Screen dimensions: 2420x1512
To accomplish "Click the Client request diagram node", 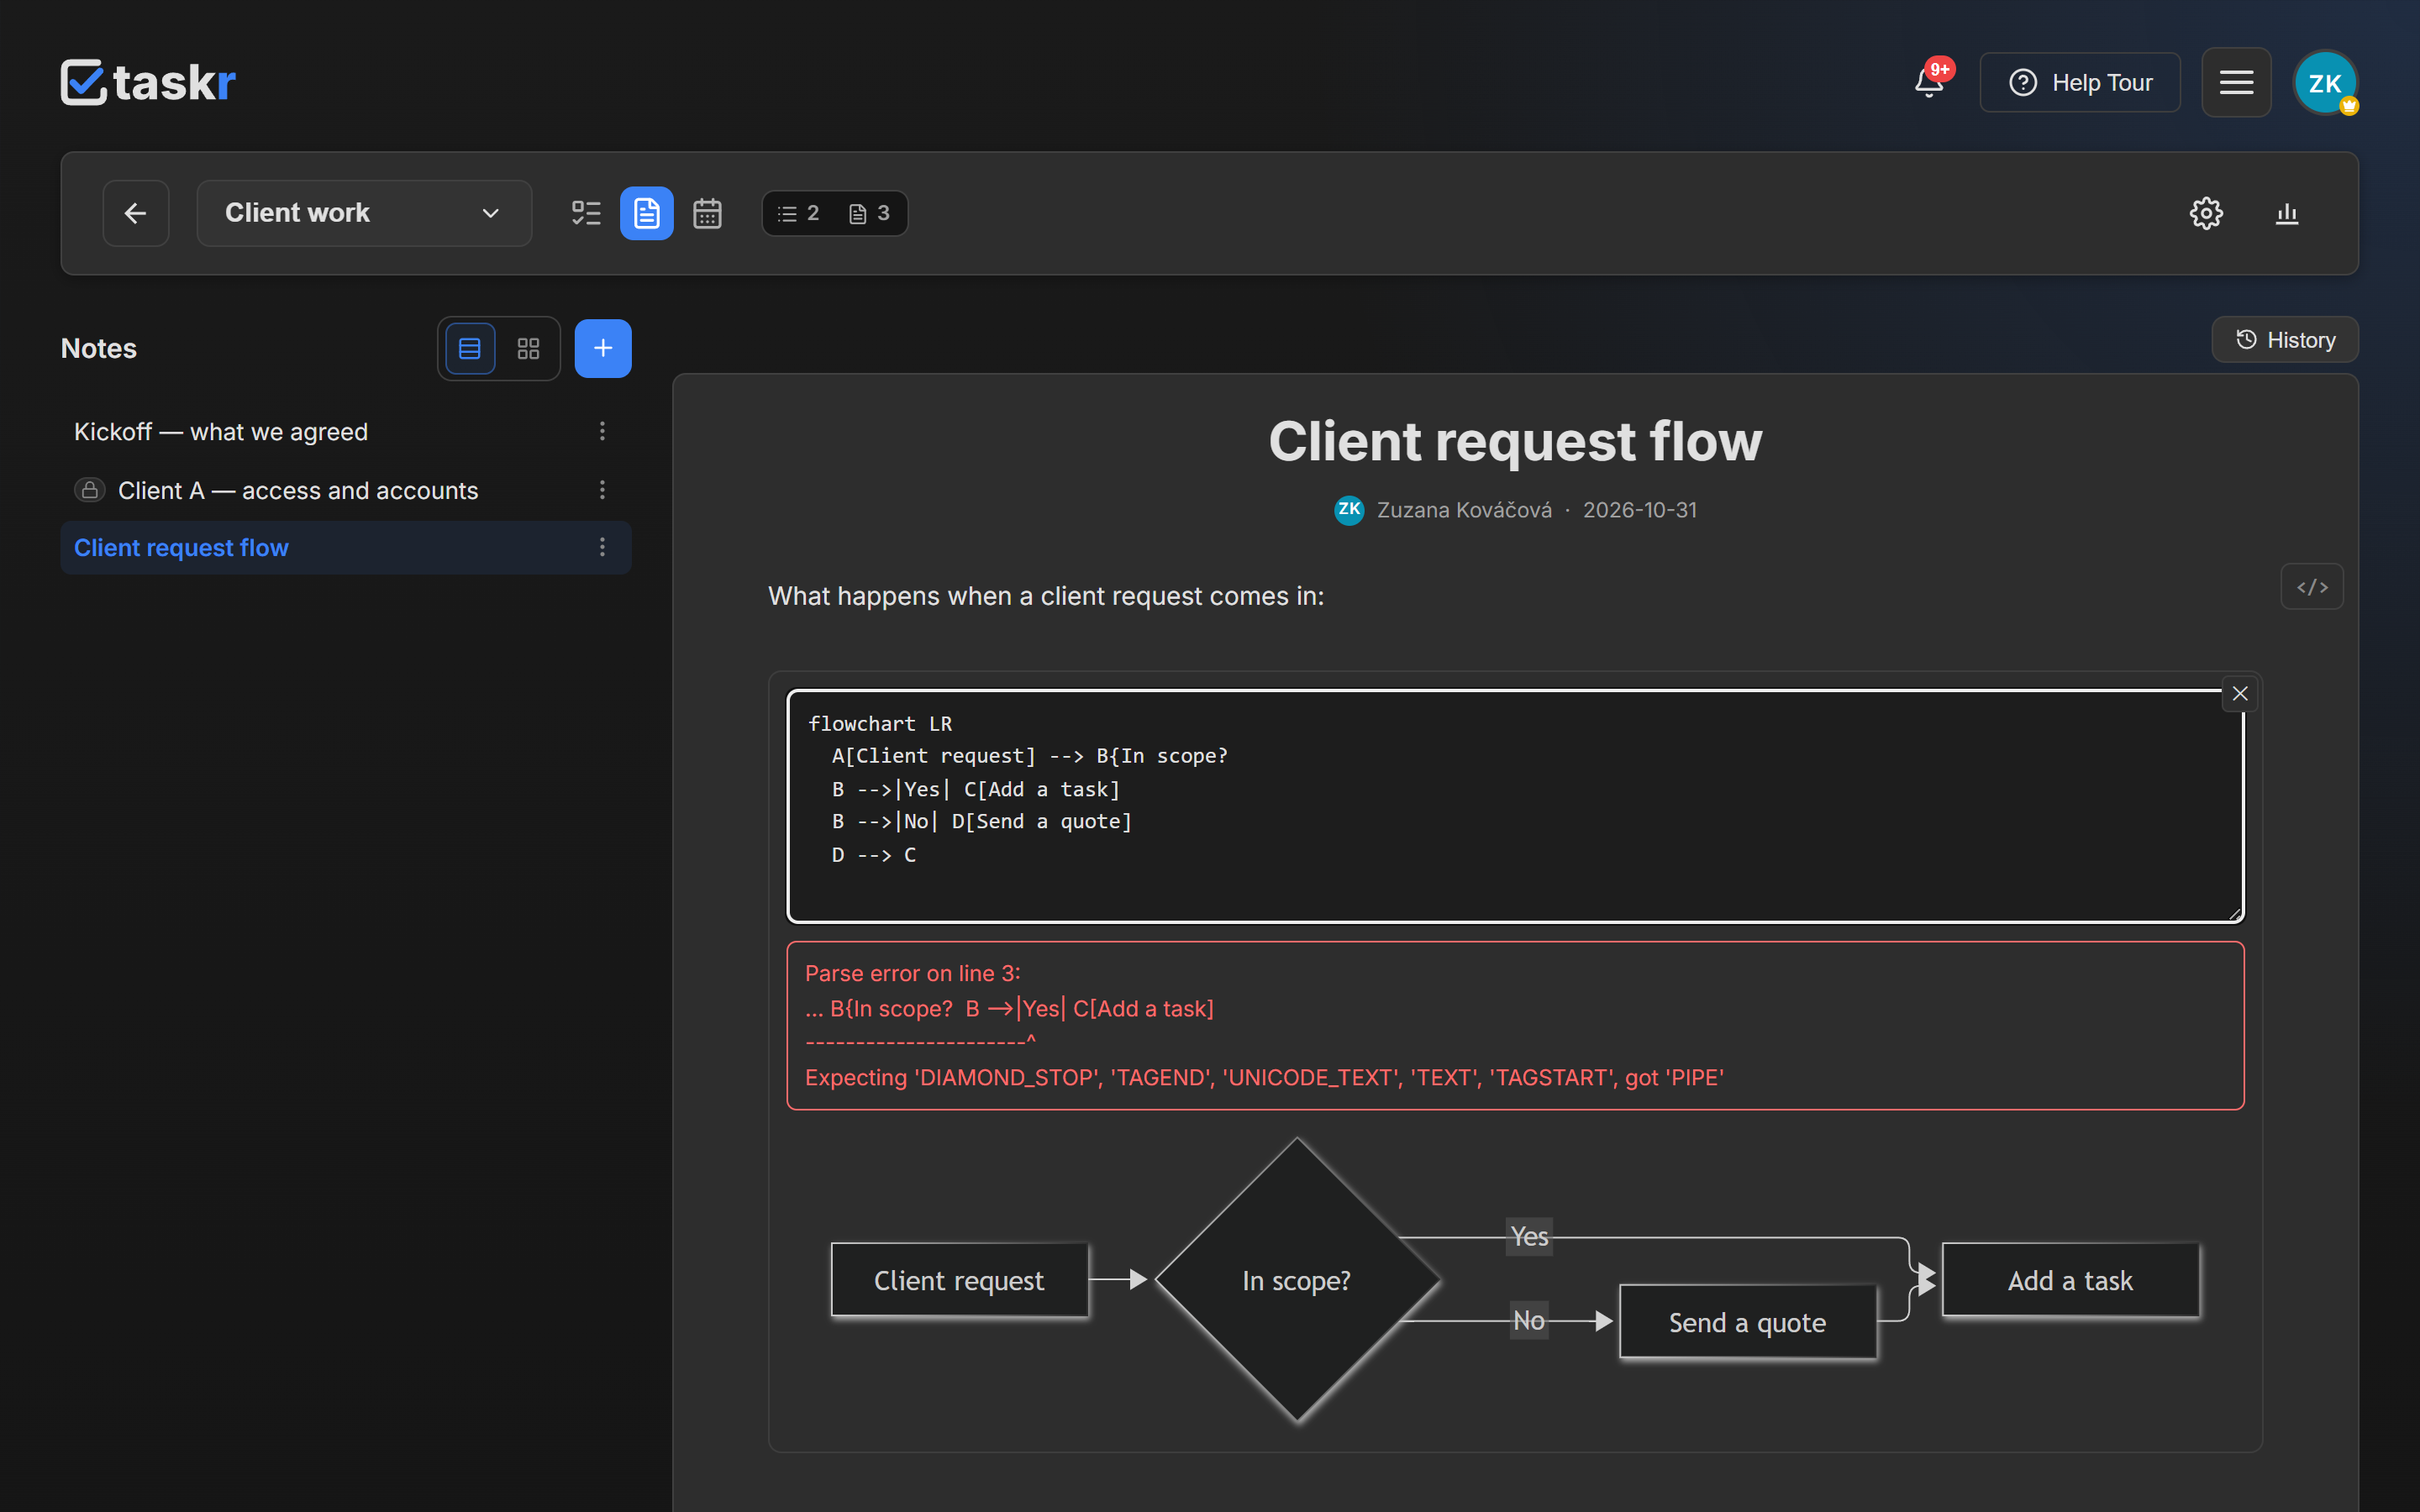I will (959, 1280).
